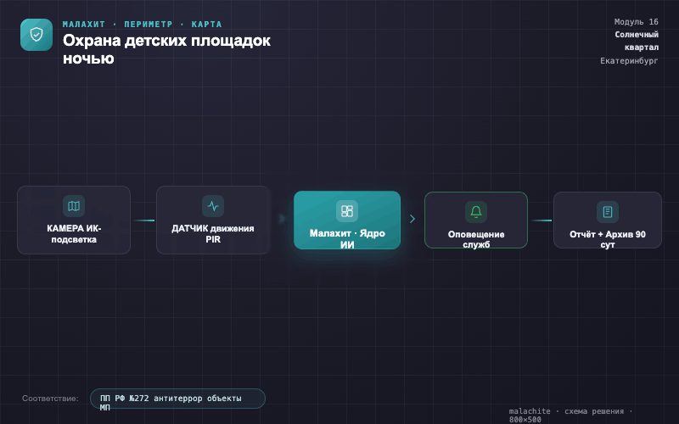Click the КАРТА breadcrumb item
The image size is (679, 424).
(206, 25)
